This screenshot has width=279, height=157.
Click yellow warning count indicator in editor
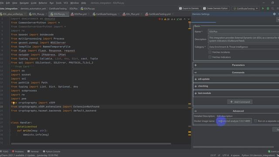pyautogui.click(x=167, y=19)
